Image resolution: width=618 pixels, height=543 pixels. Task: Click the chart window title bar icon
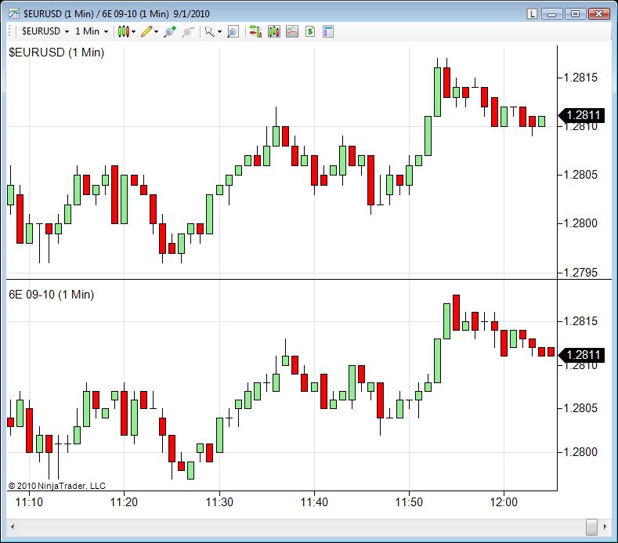click(14, 13)
